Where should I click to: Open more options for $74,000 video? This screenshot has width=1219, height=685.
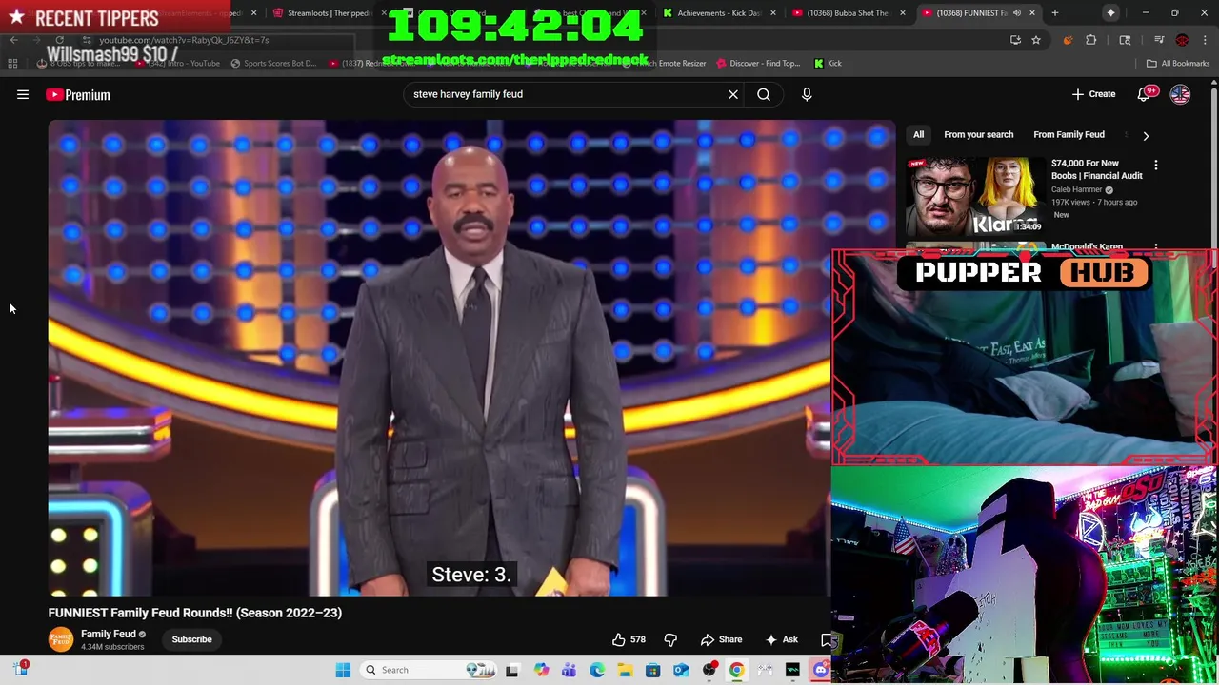coord(1156,166)
